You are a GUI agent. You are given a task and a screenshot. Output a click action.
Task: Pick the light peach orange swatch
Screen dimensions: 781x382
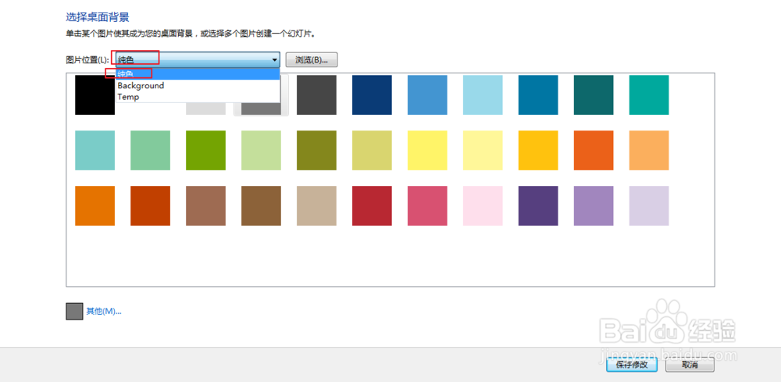[649, 151]
